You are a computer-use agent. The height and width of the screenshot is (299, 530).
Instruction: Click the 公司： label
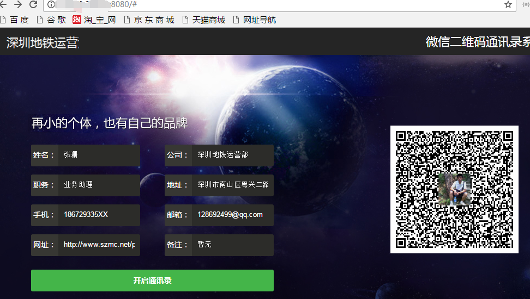coord(177,155)
